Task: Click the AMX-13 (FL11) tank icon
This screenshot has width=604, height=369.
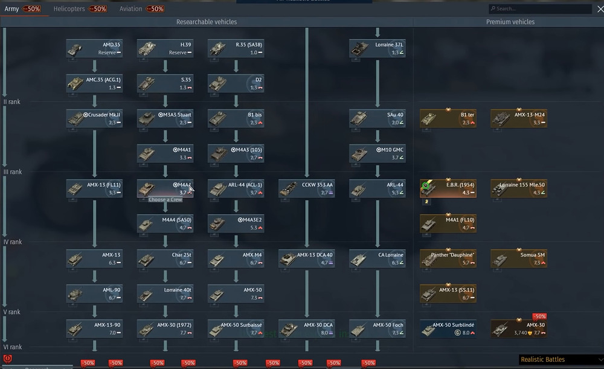Action: pos(75,189)
